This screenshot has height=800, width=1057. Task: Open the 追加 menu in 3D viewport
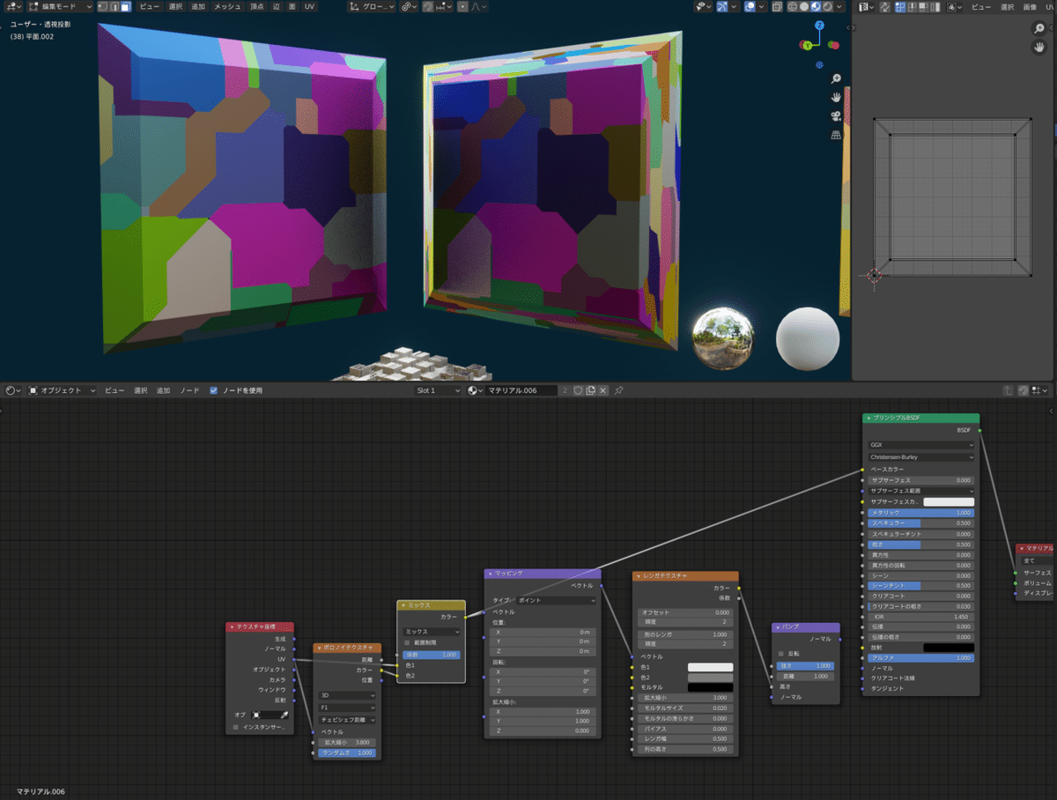tap(198, 6)
